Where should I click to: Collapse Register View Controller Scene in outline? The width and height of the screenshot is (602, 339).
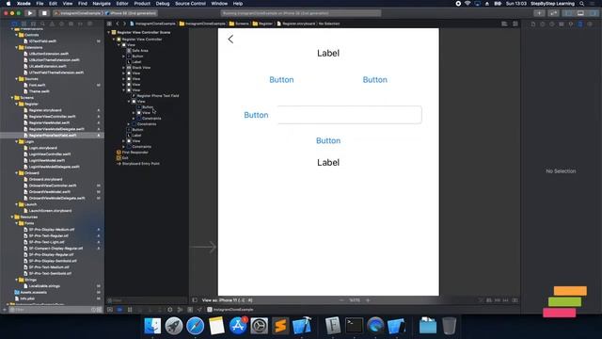109,32
